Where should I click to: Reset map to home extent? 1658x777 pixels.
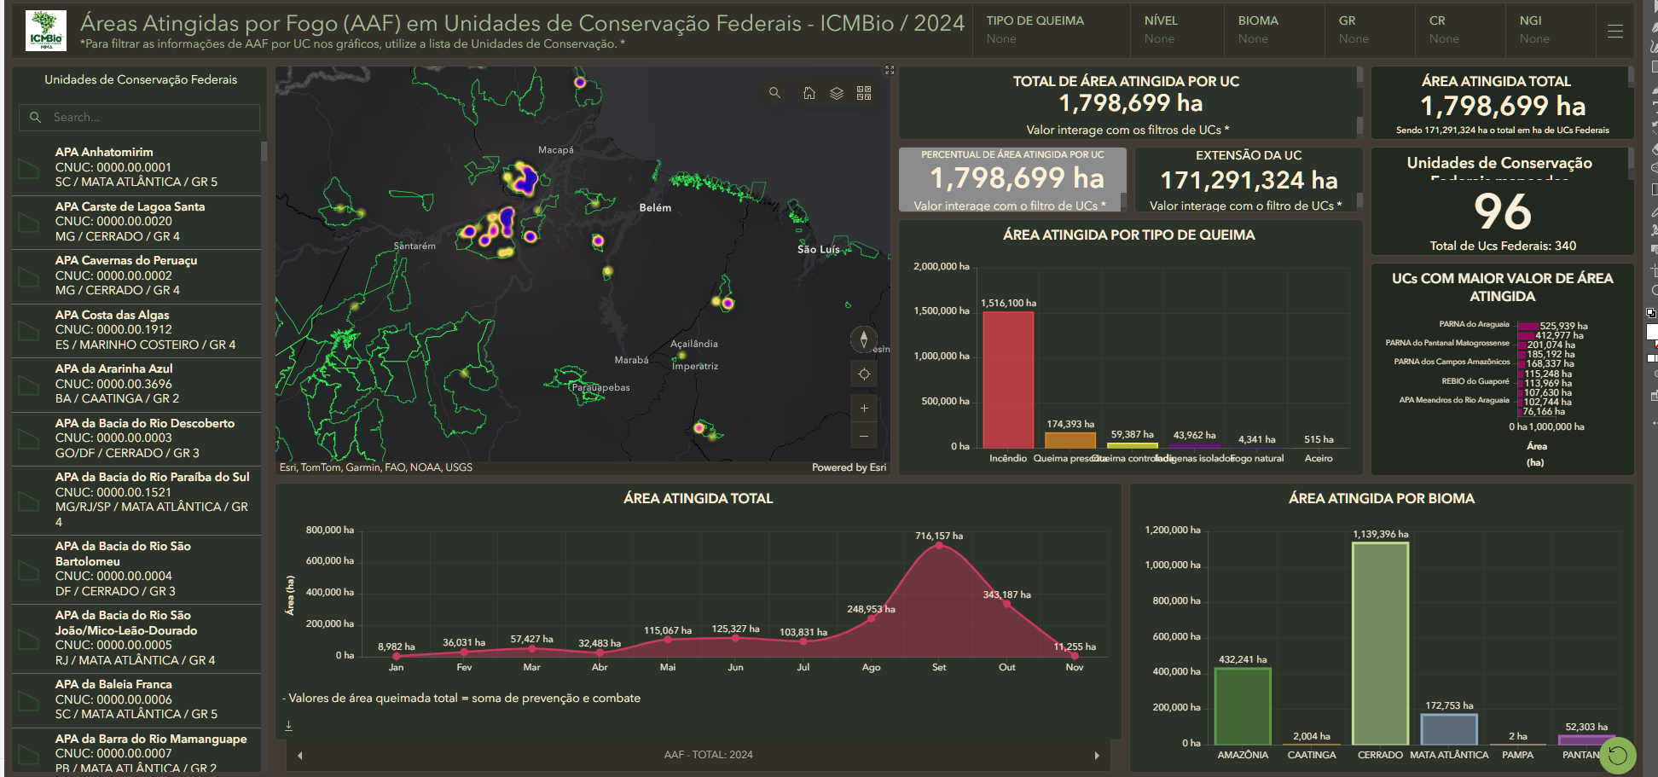tap(809, 93)
